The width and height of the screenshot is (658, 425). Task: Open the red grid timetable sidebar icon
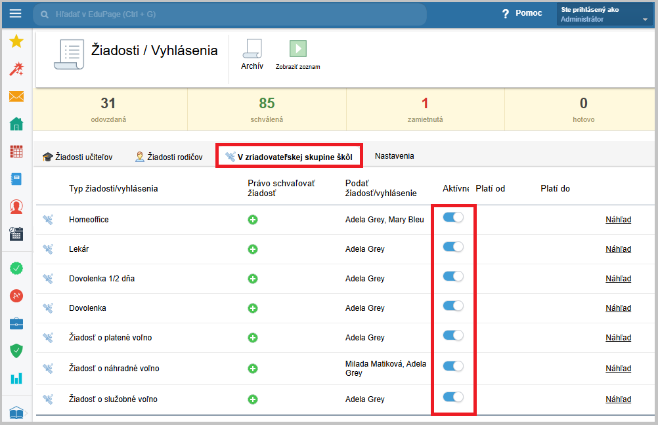[16, 152]
